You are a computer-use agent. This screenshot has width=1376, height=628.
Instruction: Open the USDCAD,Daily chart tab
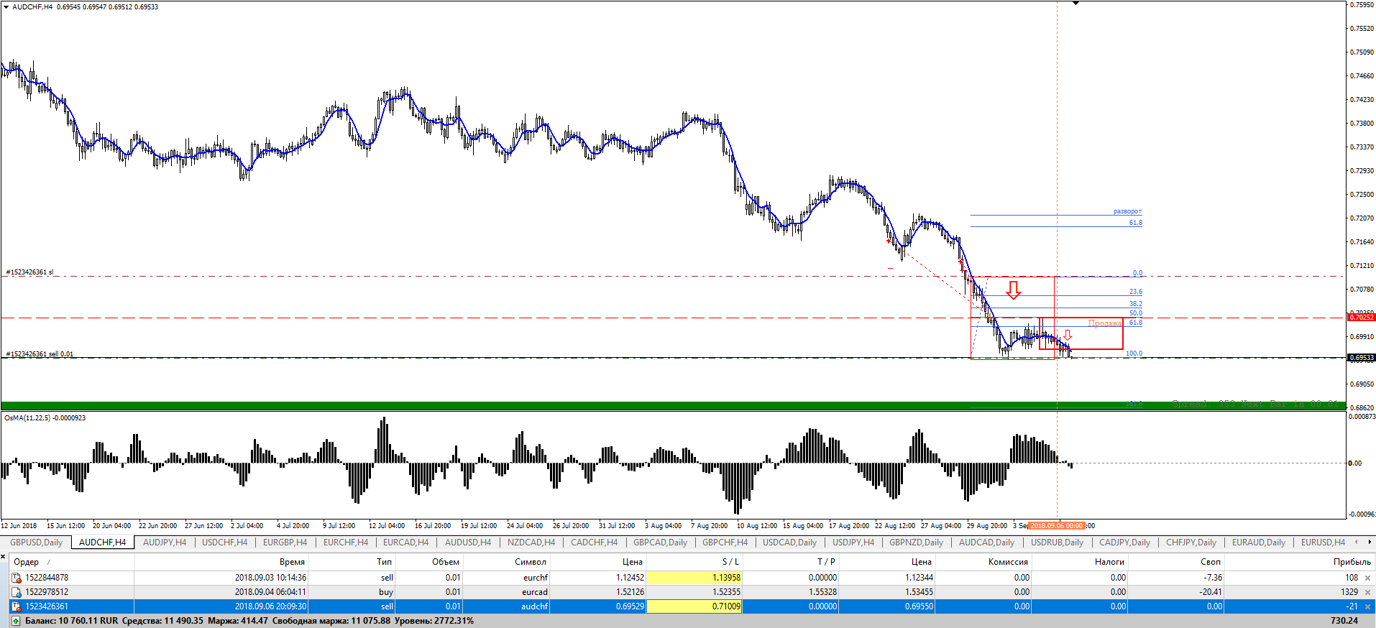[789, 542]
